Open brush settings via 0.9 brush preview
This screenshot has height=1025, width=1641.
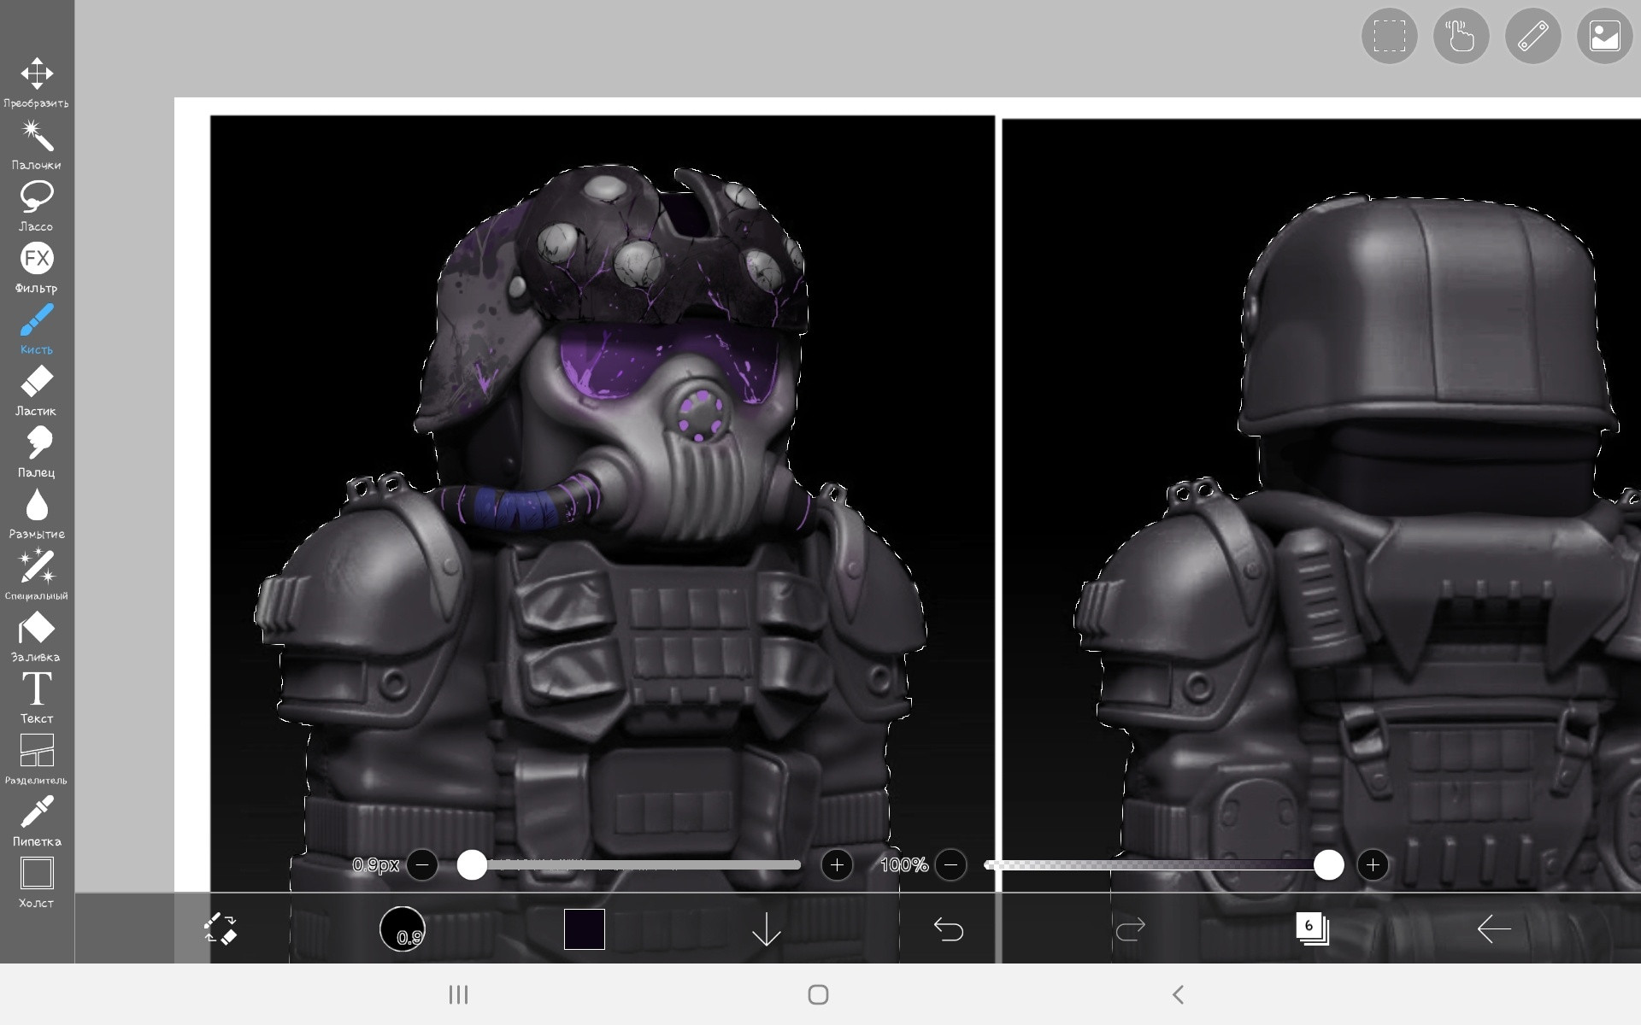pos(403,928)
